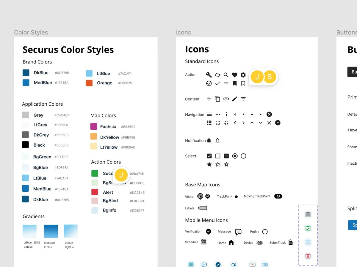Image resolution: width=357 pixels, height=267 pixels.
Task: Click the small up triangle arrow
Action: 252,114
